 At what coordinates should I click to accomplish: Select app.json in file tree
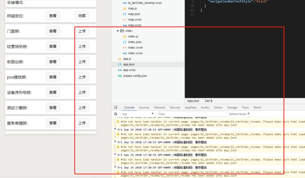pyautogui.click(x=148, y=64)
